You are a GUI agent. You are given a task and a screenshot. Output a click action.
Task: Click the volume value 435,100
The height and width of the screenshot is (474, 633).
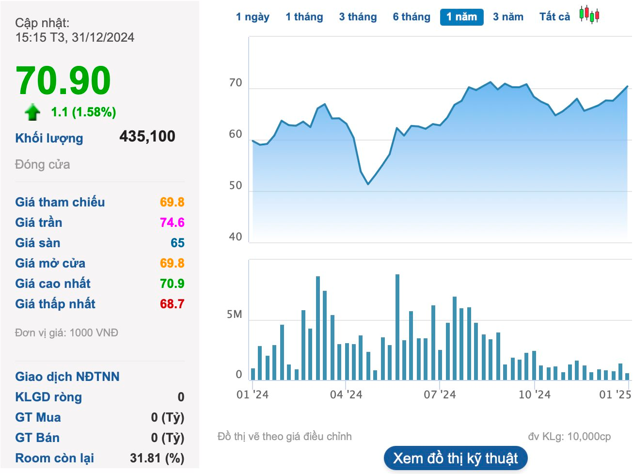(x=147, y=137)
